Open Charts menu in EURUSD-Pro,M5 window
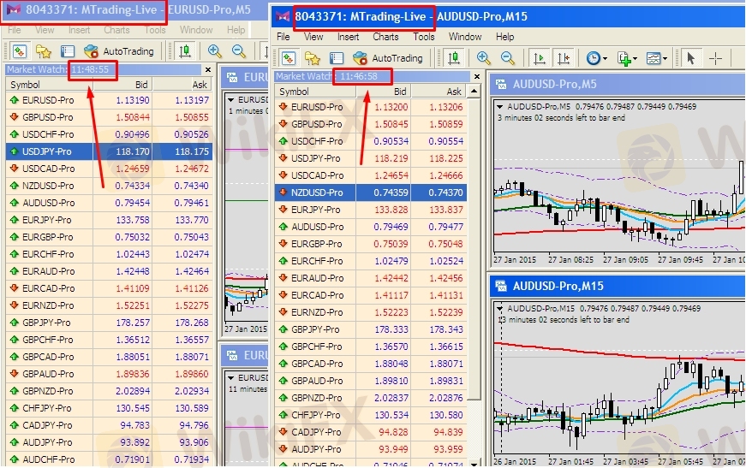Viewport: 746px width, 468px height. coord(116,30)
